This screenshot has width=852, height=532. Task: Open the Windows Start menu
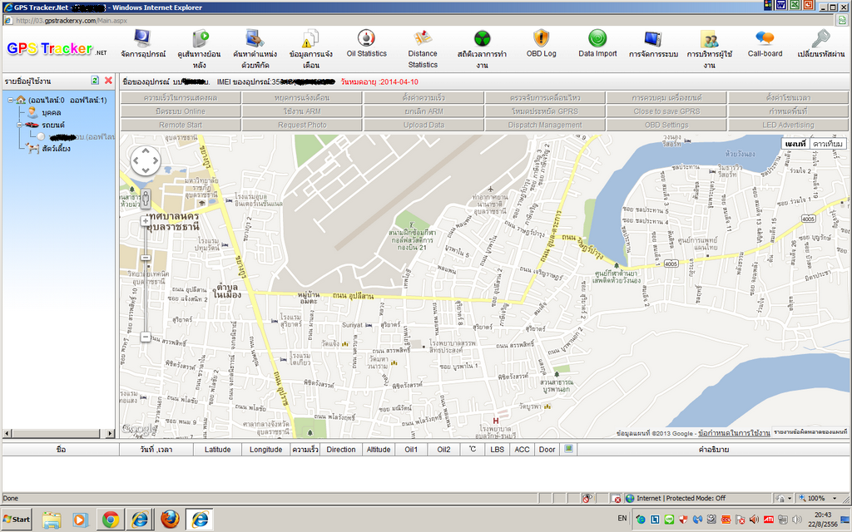17,520
